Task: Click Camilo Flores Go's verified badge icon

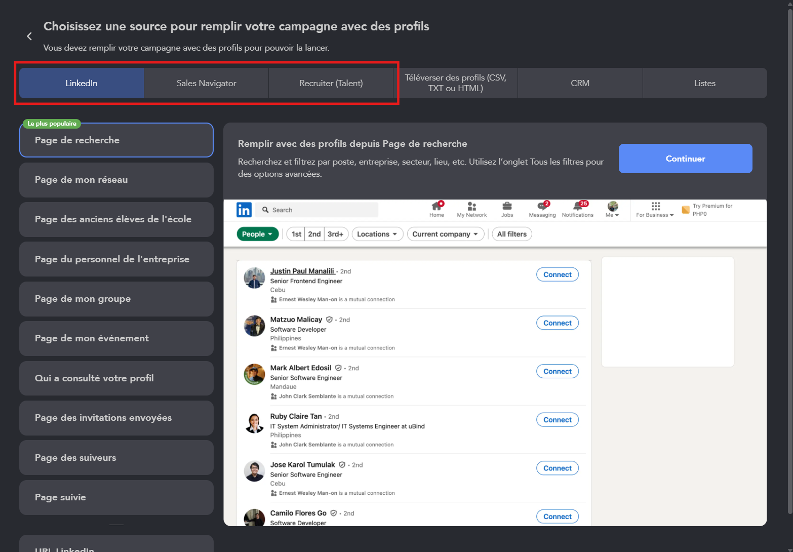Action: click(334, 513)
